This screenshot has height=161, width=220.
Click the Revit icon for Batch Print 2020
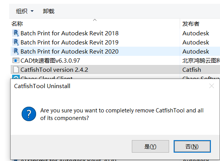pyautogui.click(x=16, y=52)
